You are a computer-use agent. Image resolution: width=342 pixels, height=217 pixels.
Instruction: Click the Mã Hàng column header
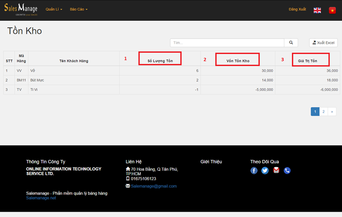point(21,58)
